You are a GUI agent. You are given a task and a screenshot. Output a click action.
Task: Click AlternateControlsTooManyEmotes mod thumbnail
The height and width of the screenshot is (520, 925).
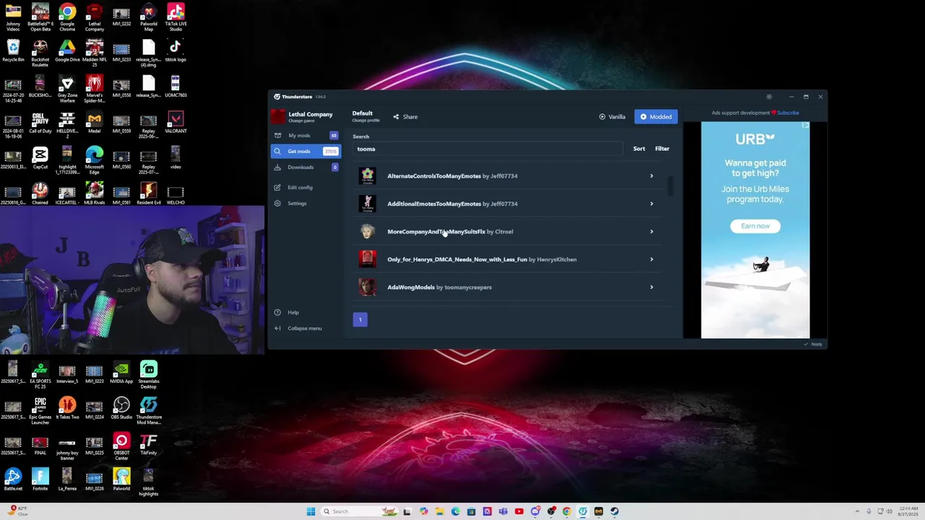pyautogui.click(x=367, y=175)
